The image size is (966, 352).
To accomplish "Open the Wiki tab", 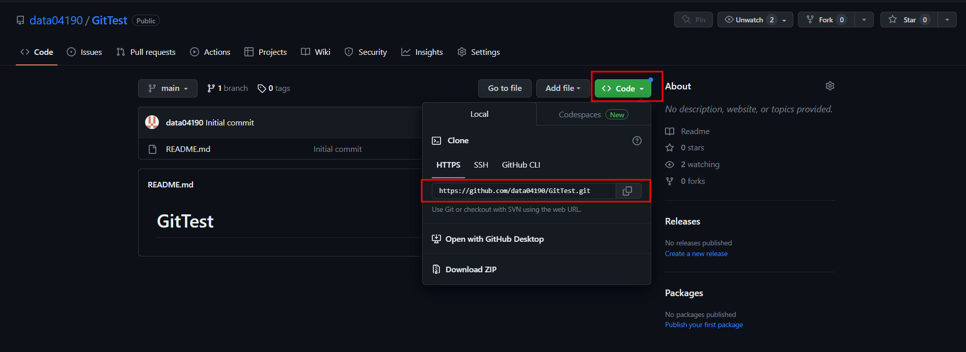I will pyautogui.click(x=316, y=52).
